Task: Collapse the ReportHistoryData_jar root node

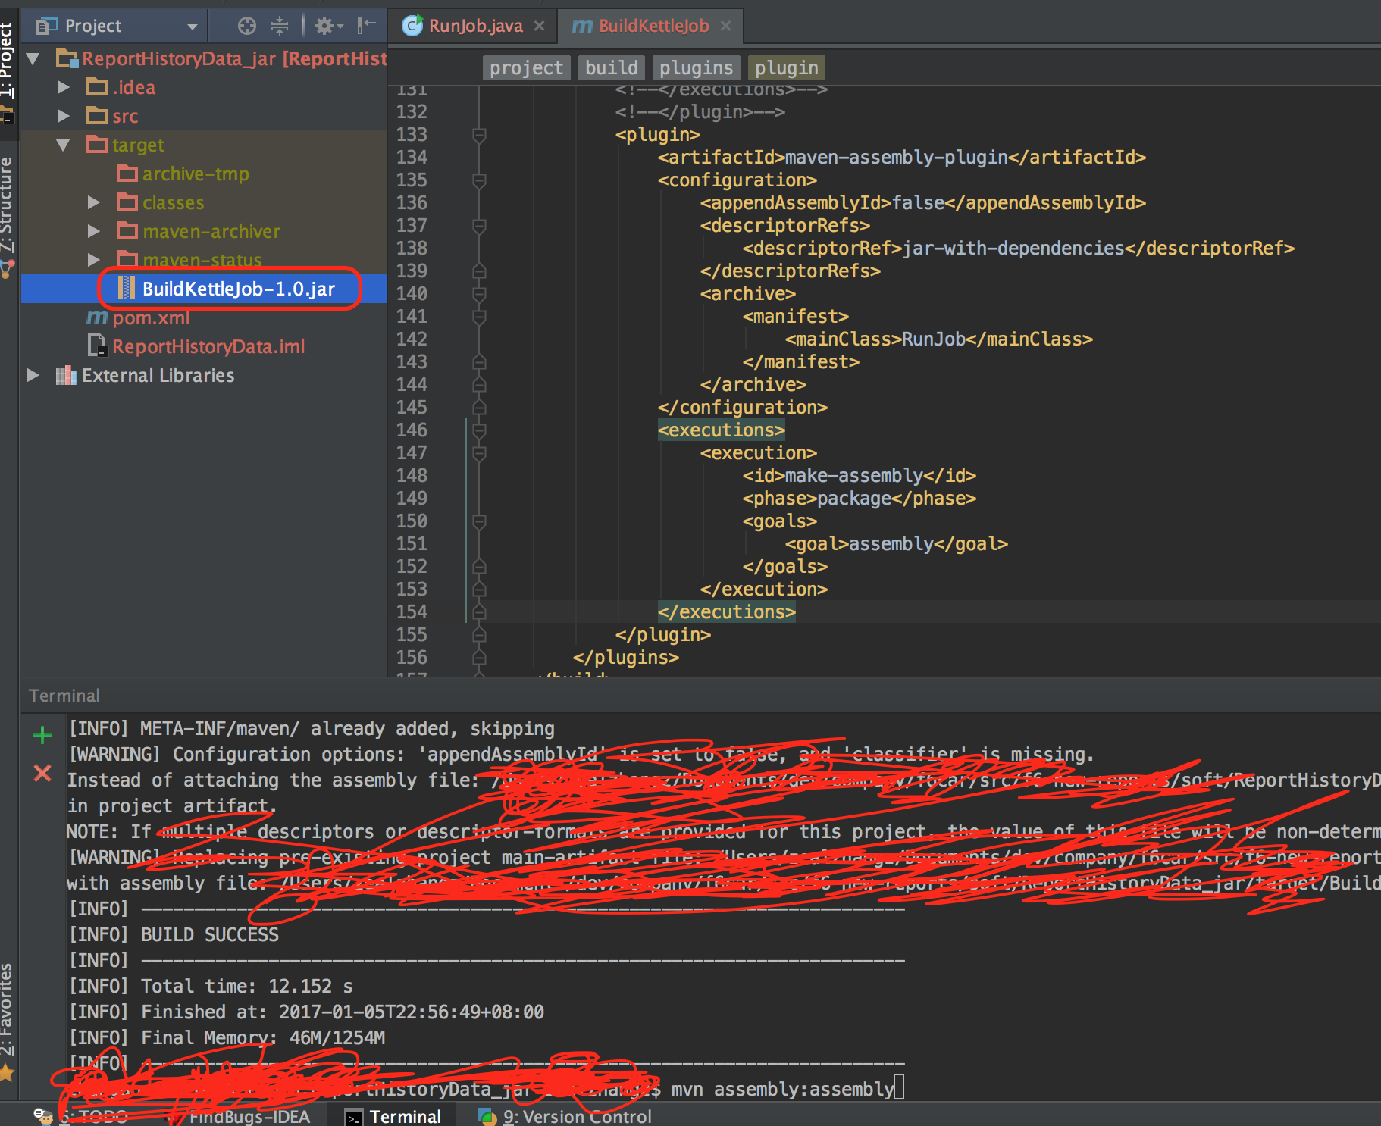Action: pos(33,58)
